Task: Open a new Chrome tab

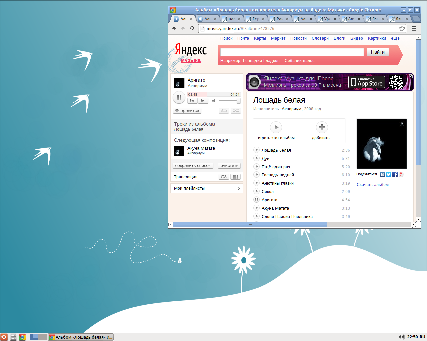Action: click(x=416, y=19)
